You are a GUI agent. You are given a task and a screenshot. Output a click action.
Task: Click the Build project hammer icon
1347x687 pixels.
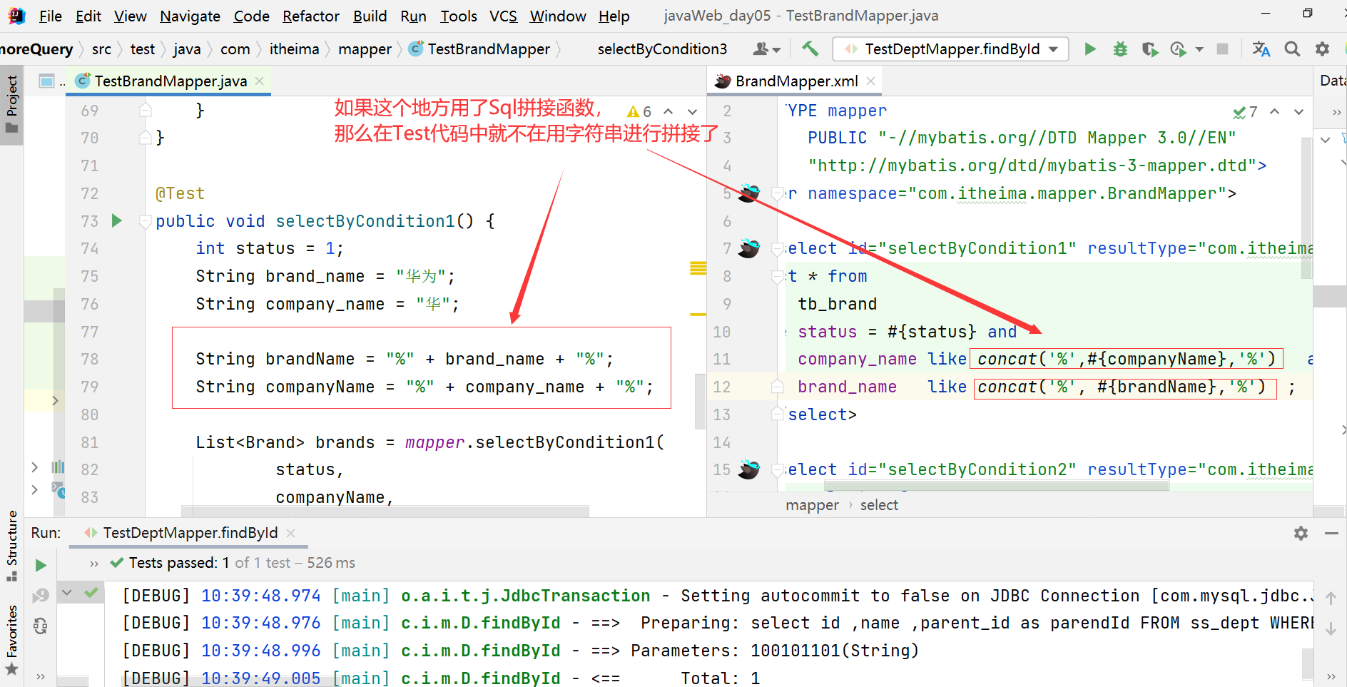tap(810, 49)
